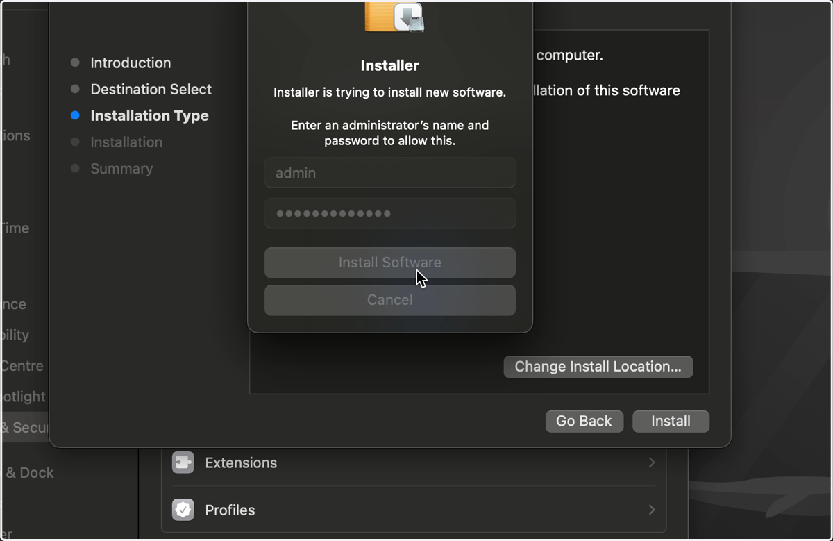Click the Install button in installer window
The height and width of the screenshot is (541, 833).
coord(671,421)
